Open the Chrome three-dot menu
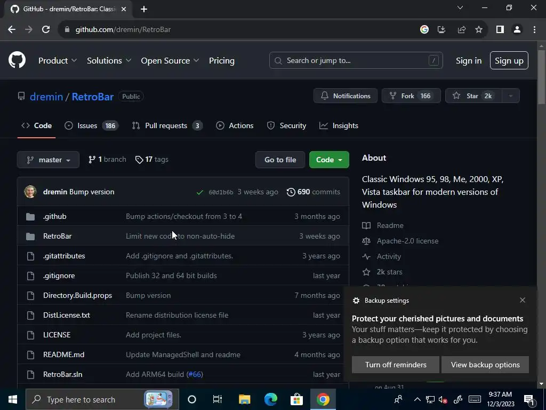 534,30
